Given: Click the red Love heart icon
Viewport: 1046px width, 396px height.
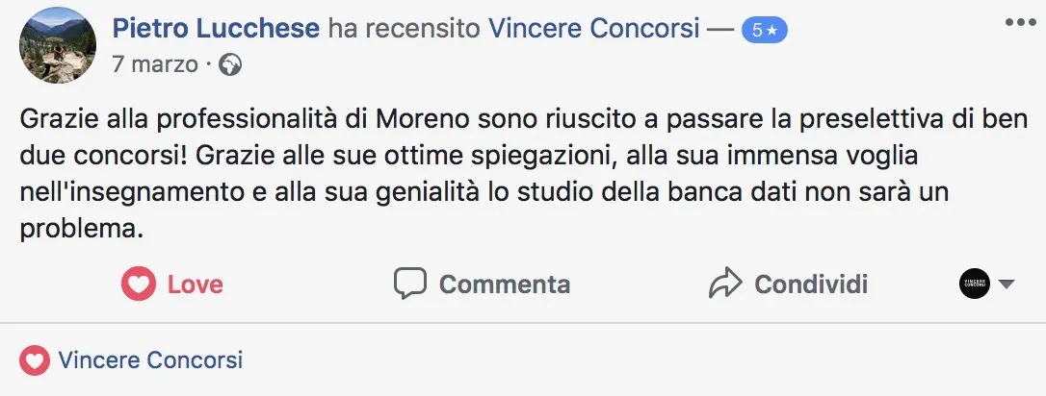Looking at the screenshot, I should (139, 285).
